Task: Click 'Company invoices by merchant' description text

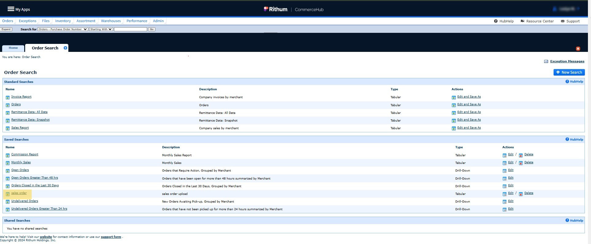Action: click(221, 97)
